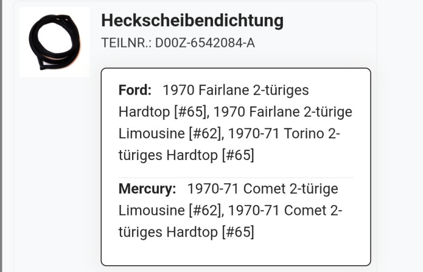The width and height of the screenshot is (423, 272).
Task: Click türiges Hardtop [#65] under Mercury
Action: point(186,232)
